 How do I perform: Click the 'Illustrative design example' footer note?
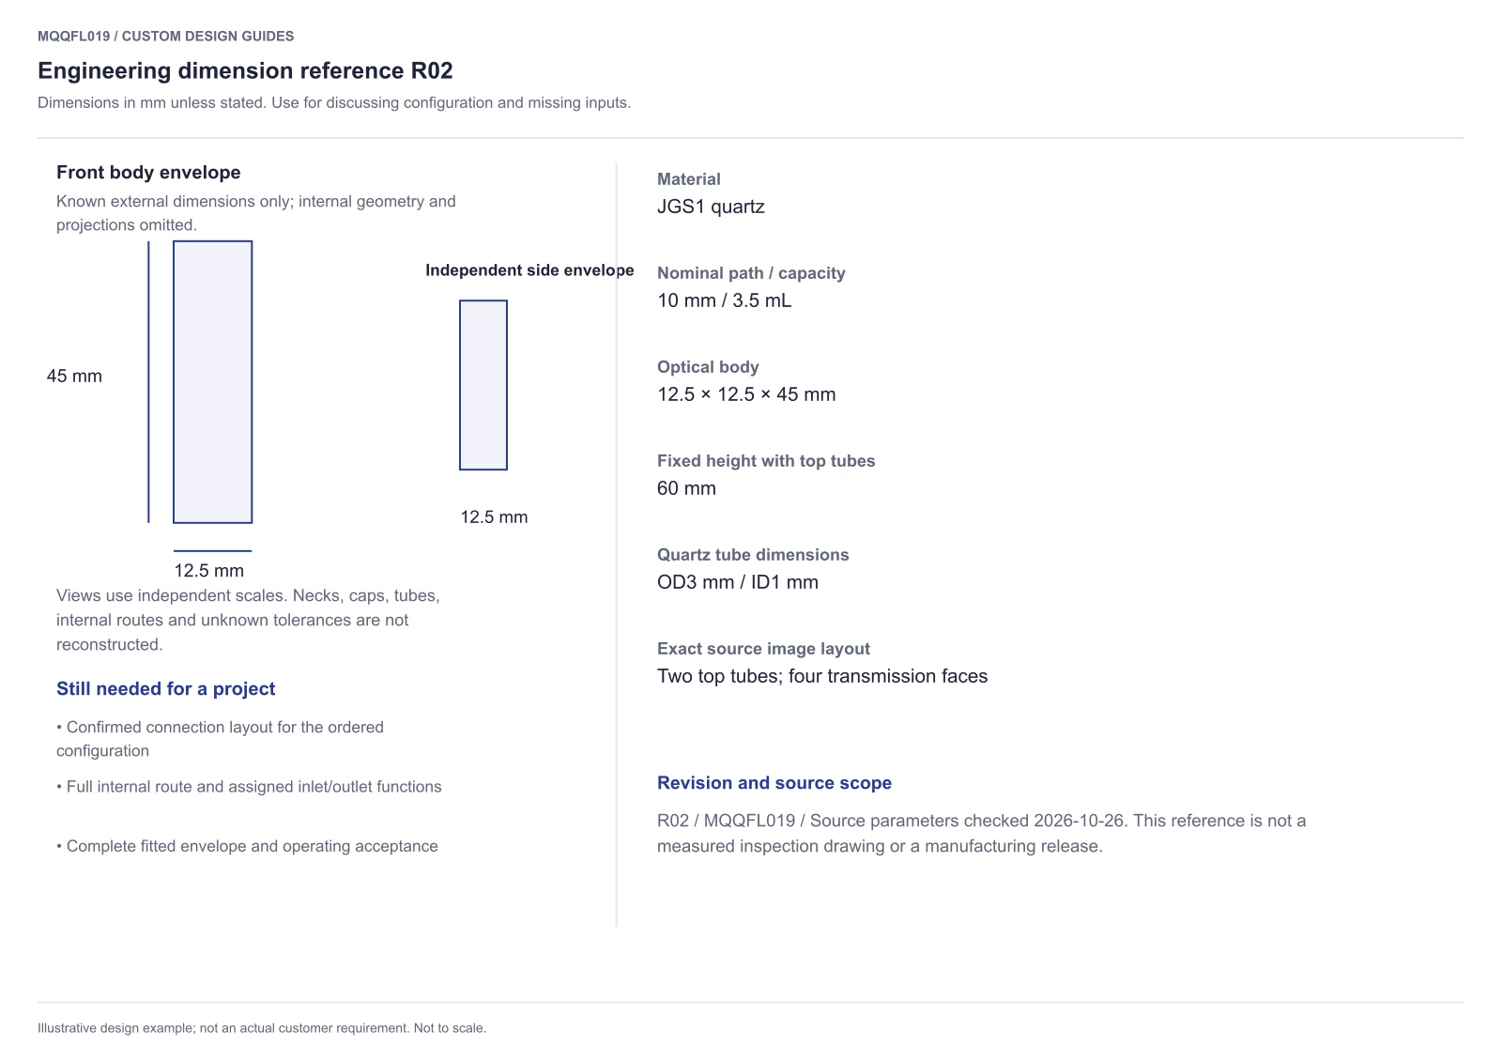pyautogui.click(x=262, y=1028)
